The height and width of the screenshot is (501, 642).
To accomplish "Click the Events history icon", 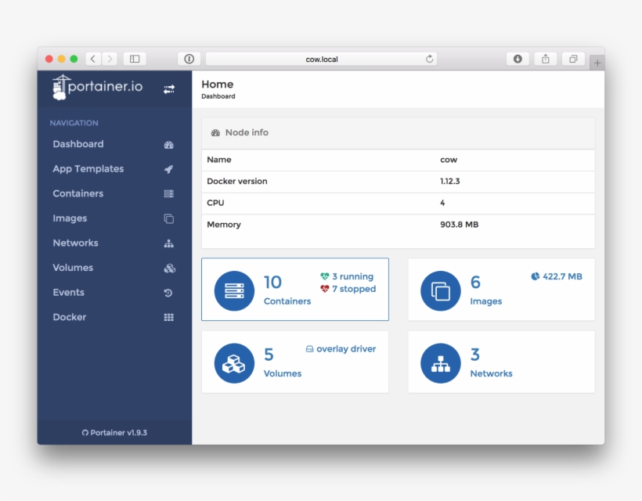I will [168, 292].
